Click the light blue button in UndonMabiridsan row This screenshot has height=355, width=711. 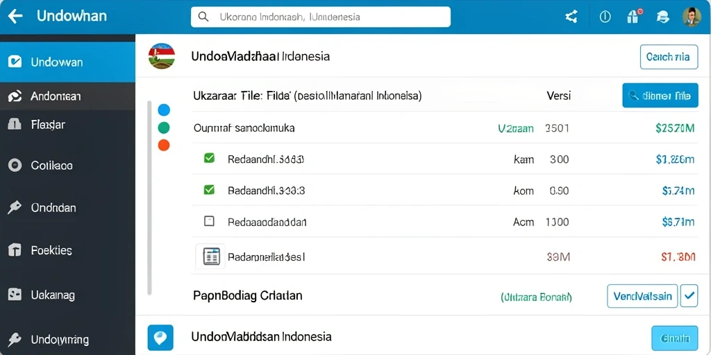click(x=675, y=338)
